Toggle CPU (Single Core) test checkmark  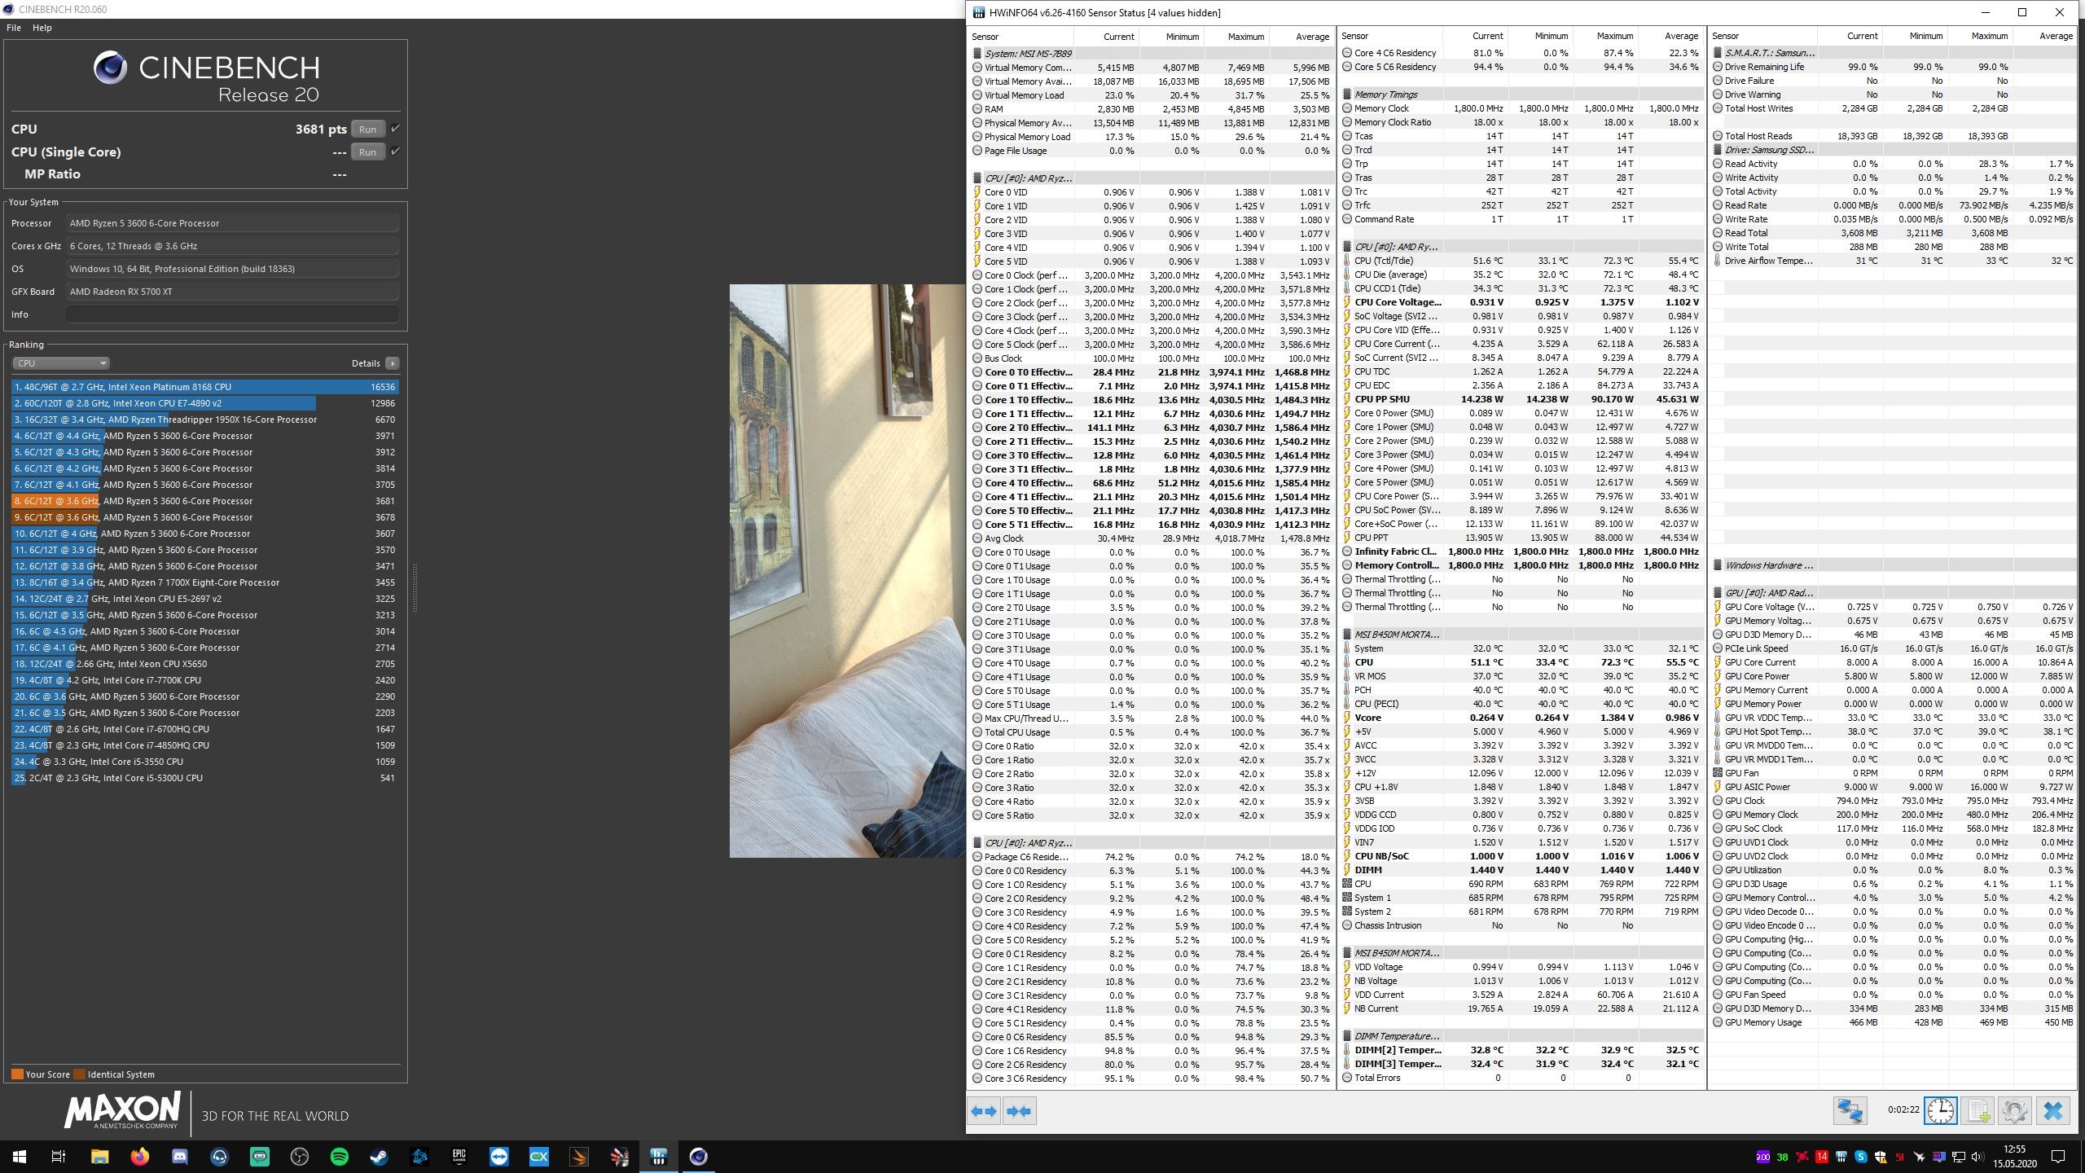[395, 152]
